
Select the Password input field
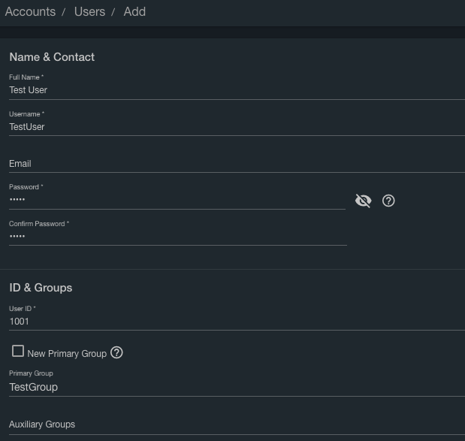[177, 201]
